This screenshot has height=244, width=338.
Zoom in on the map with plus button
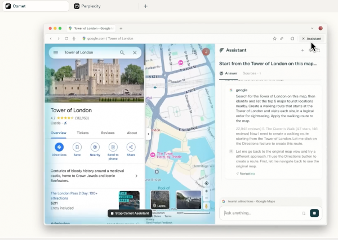[207, 191]
